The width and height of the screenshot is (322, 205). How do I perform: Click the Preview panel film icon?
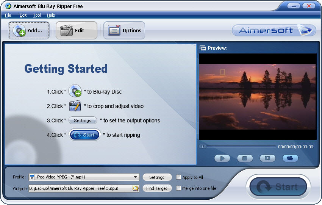(x=203, y=48)
